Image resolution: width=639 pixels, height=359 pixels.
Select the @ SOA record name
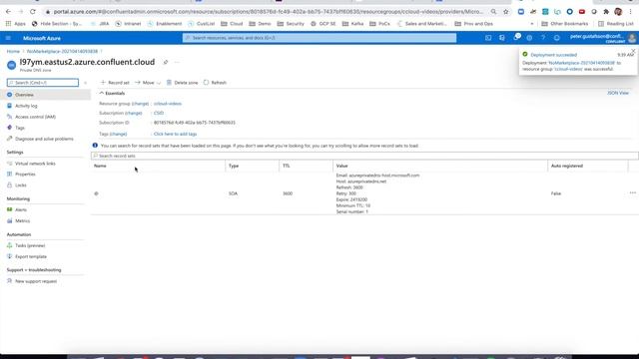pyautogui.click(x=96, y=193)
